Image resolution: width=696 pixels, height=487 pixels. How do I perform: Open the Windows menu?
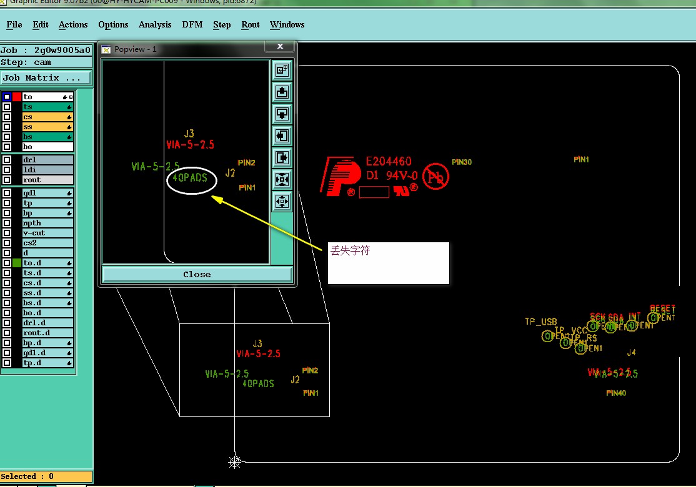(287, 24)
